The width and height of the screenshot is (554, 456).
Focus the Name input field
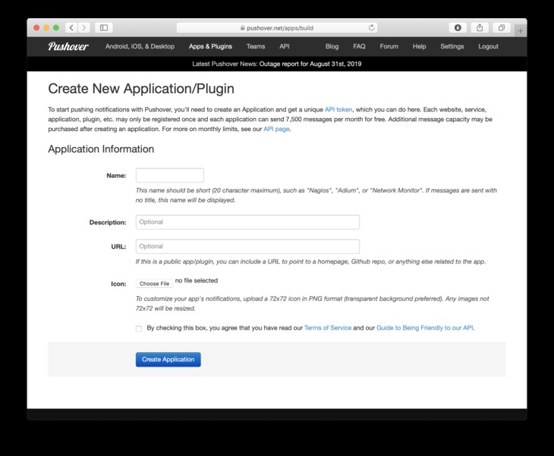(x=170, y=175)
